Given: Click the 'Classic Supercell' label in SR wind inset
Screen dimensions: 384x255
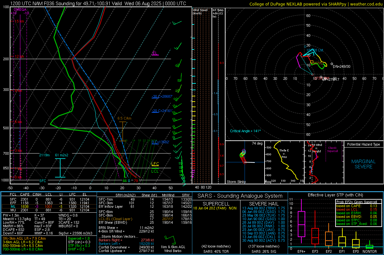Looking at the screenshot, I should tap(332, 149).
